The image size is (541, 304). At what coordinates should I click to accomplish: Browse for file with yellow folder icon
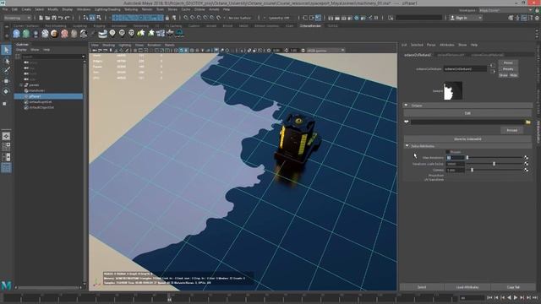(x=527, y=122)
